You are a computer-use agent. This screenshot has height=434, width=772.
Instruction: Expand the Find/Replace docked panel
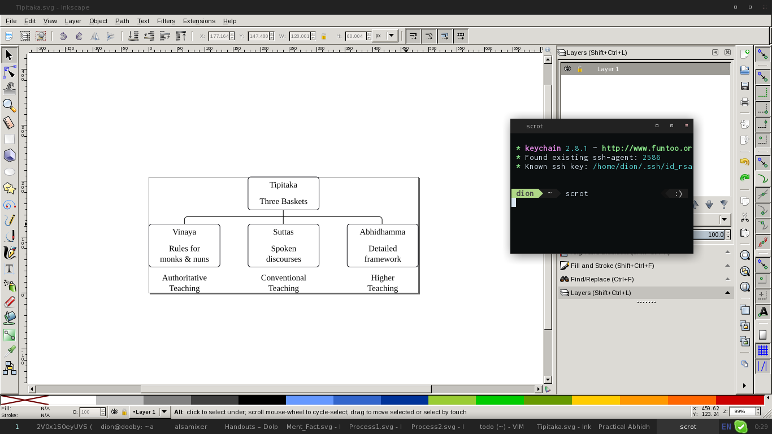(x=727, y=279)
